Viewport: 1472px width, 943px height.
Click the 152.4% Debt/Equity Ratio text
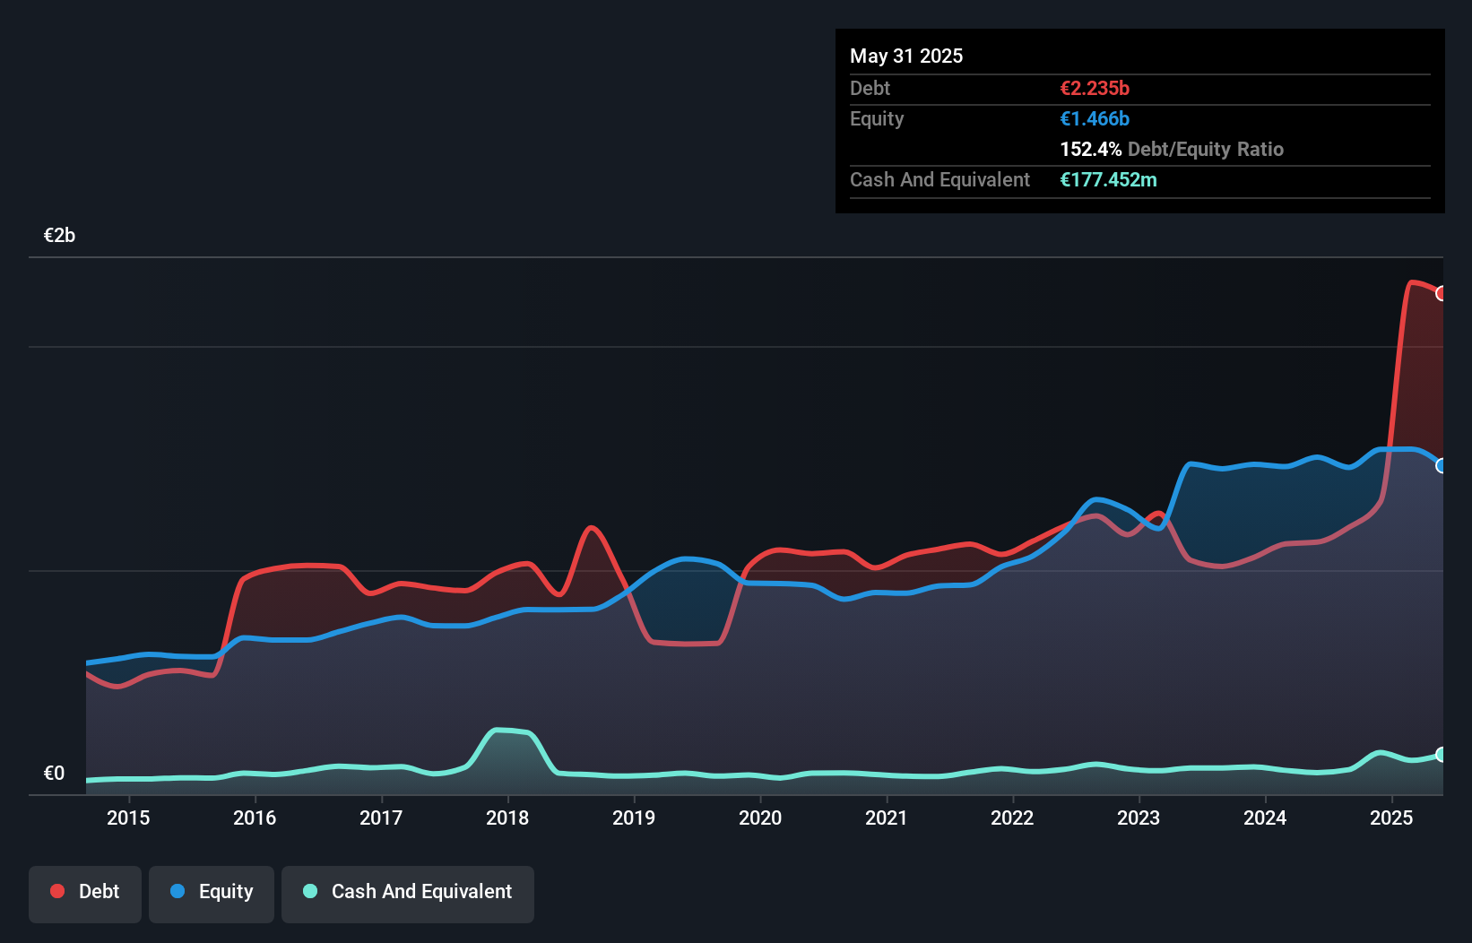1171,149
